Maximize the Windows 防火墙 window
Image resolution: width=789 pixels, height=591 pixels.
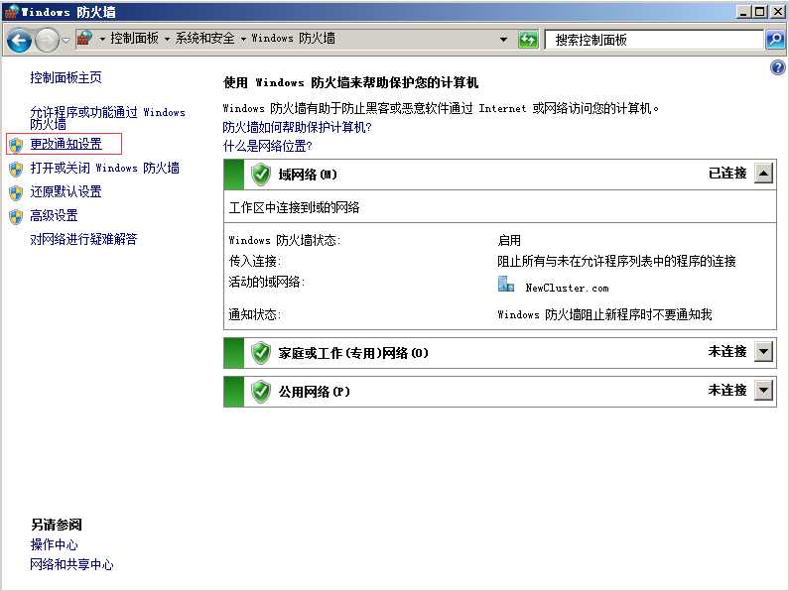pos(760,11)
